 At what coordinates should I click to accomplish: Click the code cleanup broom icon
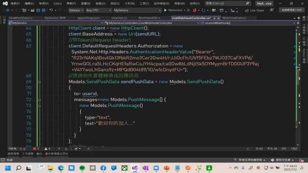pos(77,148)
